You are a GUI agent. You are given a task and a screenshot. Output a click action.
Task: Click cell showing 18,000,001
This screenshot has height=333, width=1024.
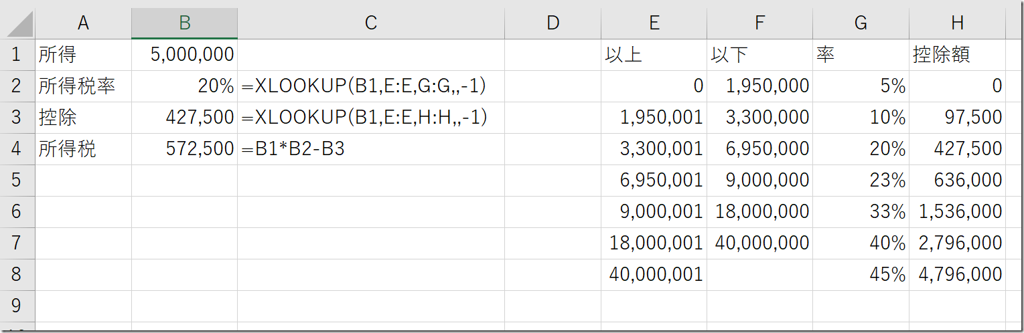point(654,243)
